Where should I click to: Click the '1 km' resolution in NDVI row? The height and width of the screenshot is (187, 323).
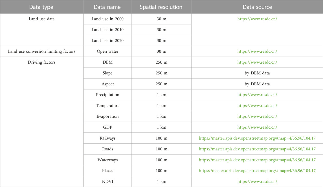(161, 182)
